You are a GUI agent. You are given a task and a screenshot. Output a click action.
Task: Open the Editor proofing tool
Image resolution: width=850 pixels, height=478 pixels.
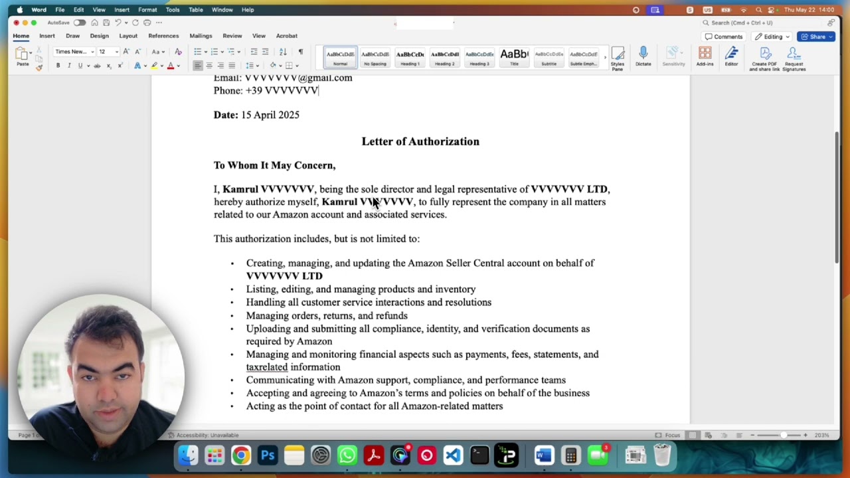click(731, 57)
